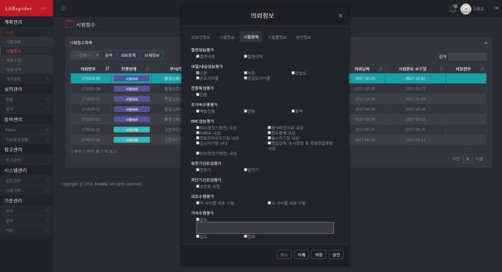
Task: Expand 분석 under 실적관리
Action: [x=27, y=109]
